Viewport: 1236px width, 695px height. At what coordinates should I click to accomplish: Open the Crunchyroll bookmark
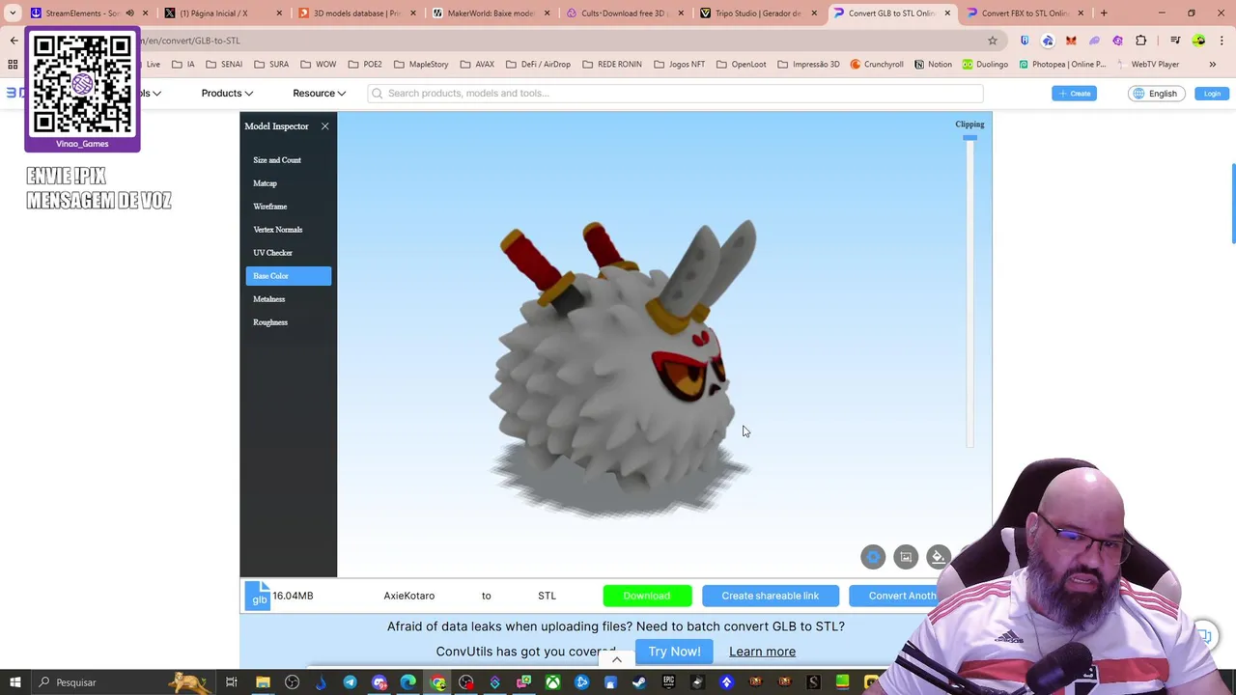[x=877, y=65]
